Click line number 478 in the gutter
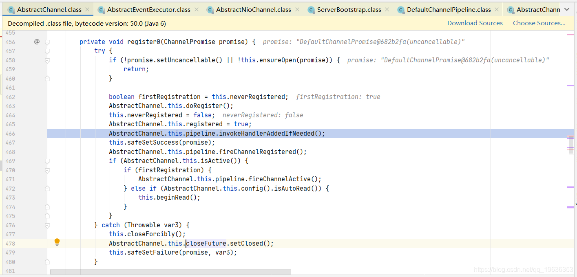Viewport: 577px width, 277px height. (x=10, y=244)
